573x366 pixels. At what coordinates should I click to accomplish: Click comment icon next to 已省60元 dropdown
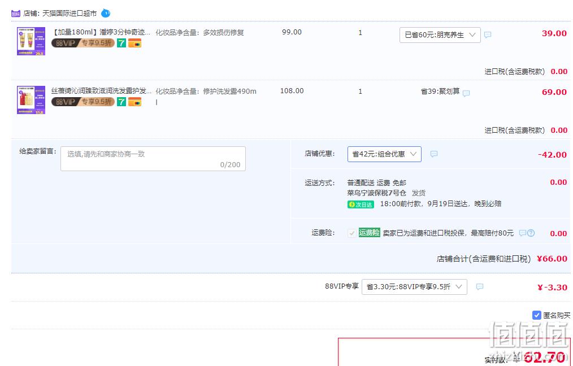pyautogui.click(x=488, y=34)
